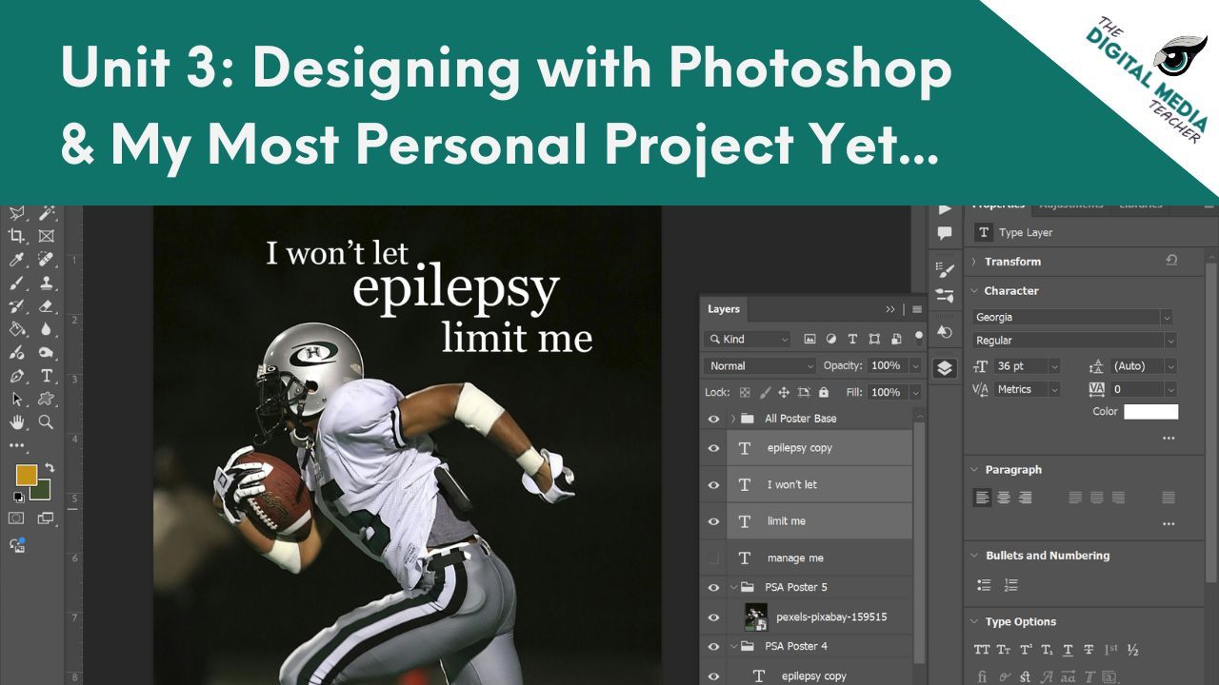This screenshot has height=685, width=1219.
Task: Select the Eraser tool
Action: pos(46,305)
